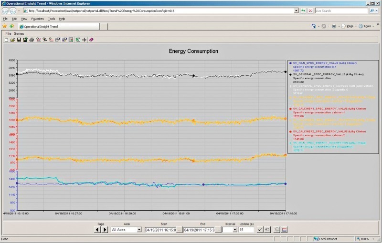Click the undo/refresh arrow button beside checkmark
382x243 pixels.
pyautogui.click(x=267, y=230)
